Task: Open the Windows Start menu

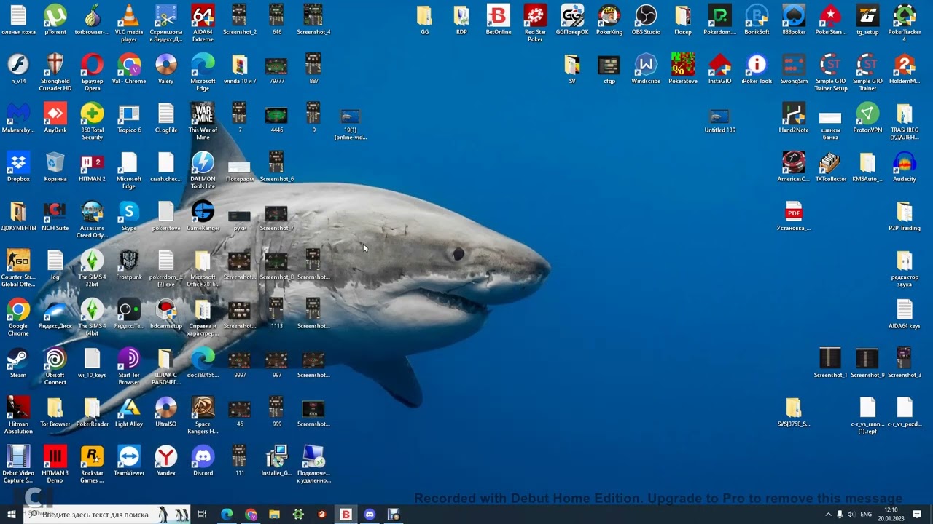Action: (12, 515)
